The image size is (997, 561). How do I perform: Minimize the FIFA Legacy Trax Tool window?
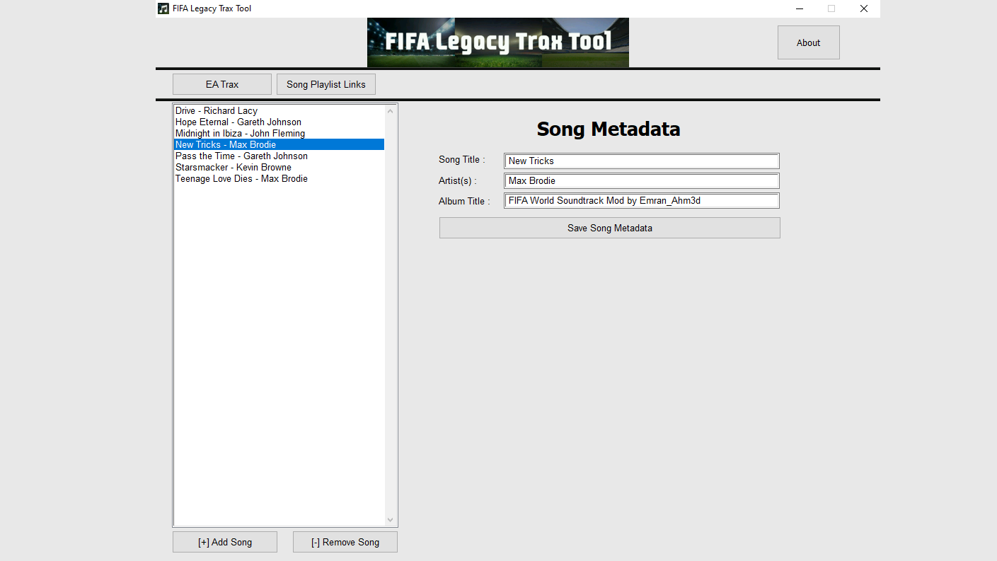[x=799, y=8]
